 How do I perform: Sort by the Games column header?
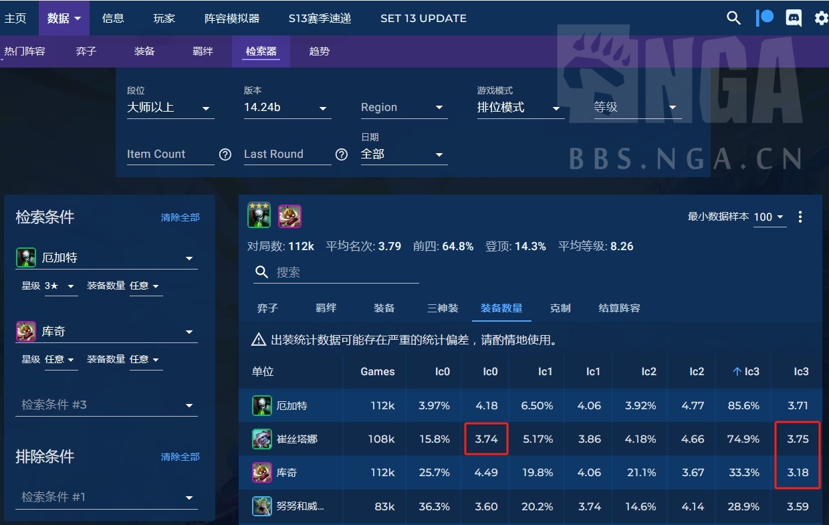(378, 372)
